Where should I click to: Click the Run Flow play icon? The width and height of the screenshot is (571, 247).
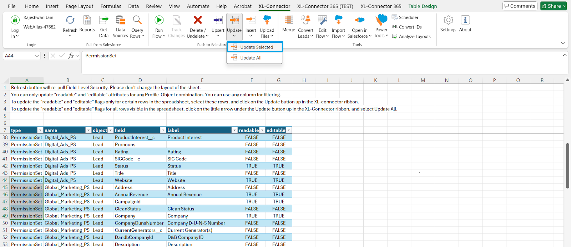tap(159, 20)
